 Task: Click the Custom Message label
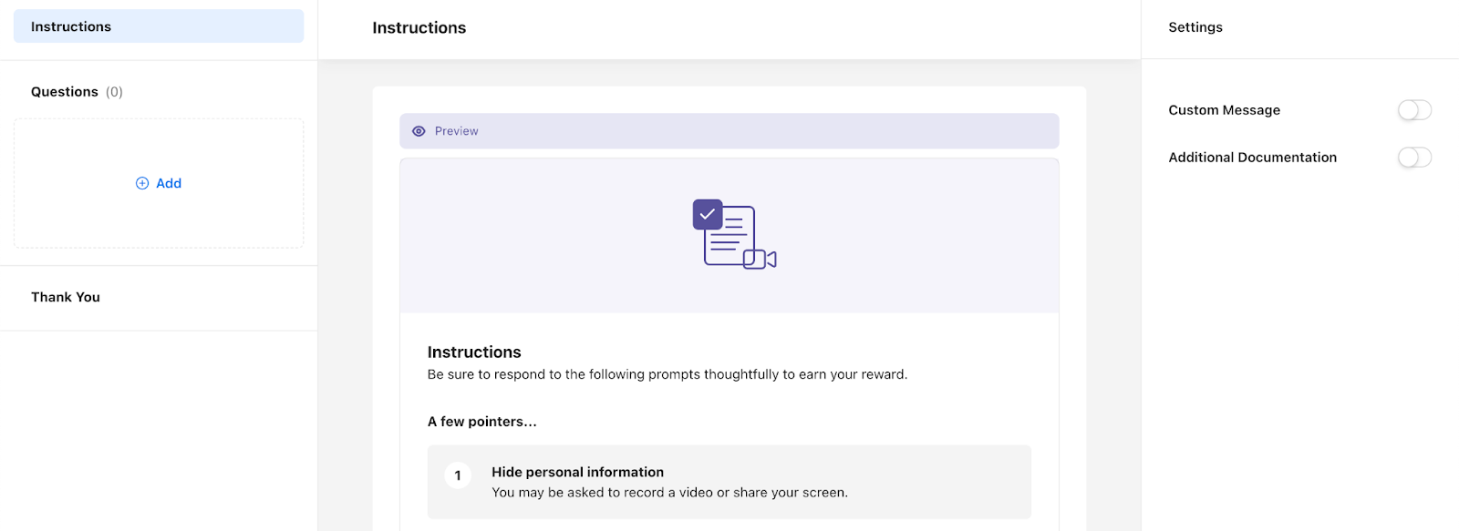[1225, 110]
